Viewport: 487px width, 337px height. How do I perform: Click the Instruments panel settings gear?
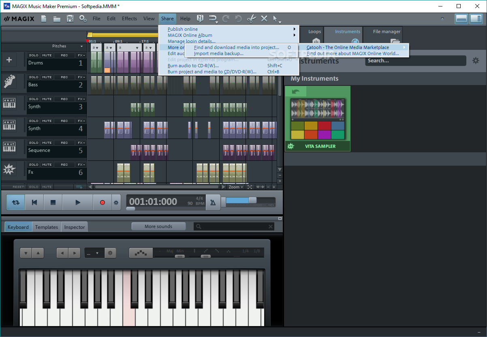coord(476,61)
